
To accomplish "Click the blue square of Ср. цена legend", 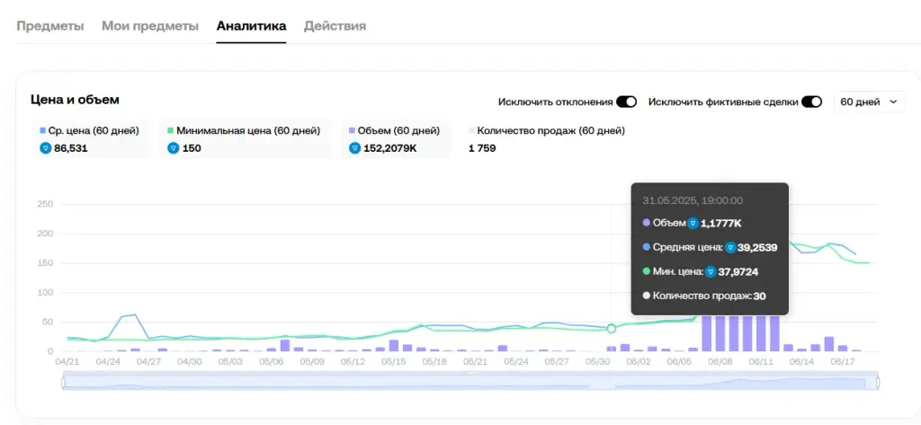I will coord(42,131).
